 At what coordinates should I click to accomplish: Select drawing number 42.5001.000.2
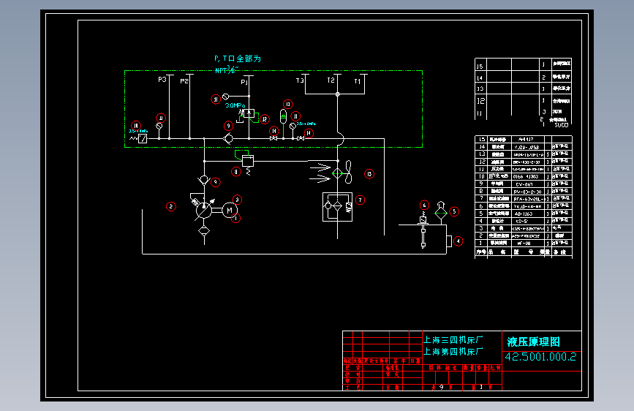tap(540, 356)
